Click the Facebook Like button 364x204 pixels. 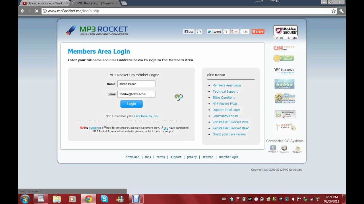189,32
